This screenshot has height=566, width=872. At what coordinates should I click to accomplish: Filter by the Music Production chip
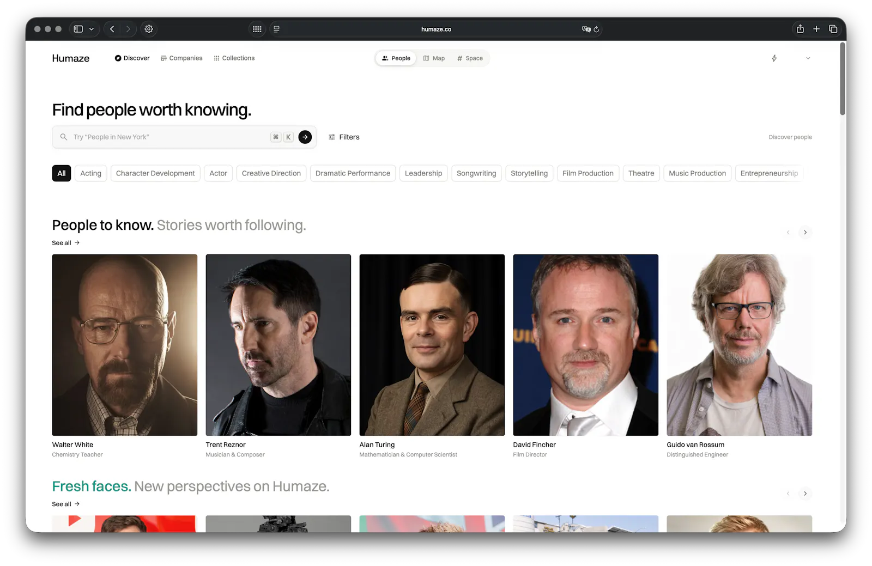(698, 173)
